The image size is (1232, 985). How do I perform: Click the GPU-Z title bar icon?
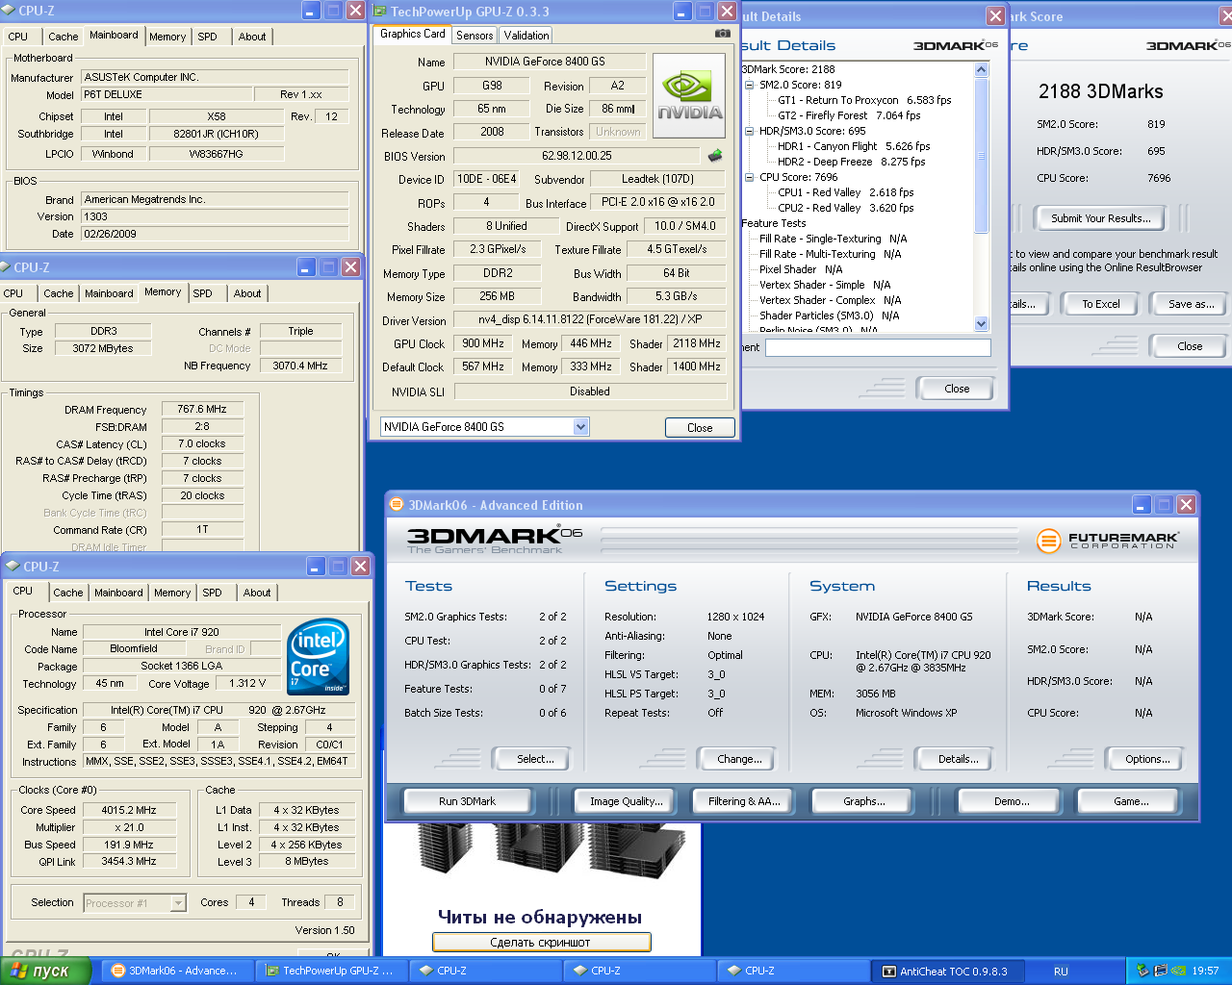pos(378,11)
